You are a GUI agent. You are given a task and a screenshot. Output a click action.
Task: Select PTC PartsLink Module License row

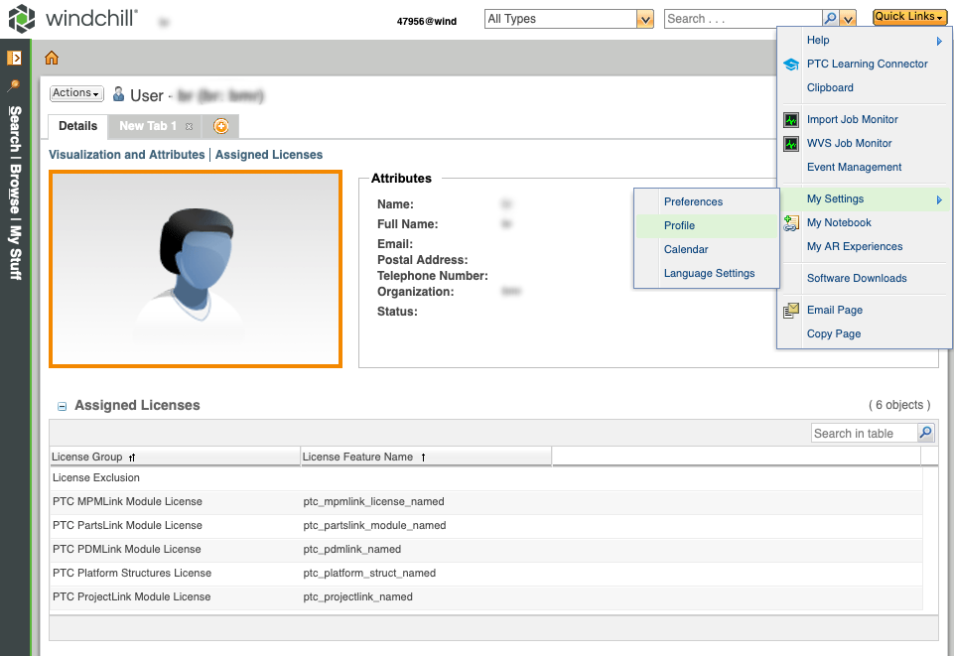[485, 526]
